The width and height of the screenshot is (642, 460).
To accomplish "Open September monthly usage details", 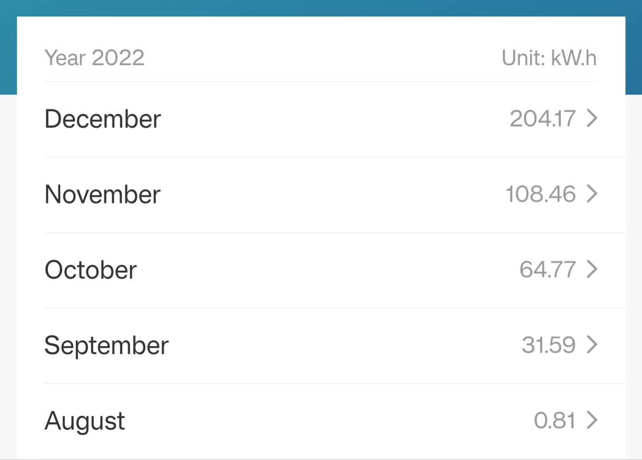I will coord(321,345).
